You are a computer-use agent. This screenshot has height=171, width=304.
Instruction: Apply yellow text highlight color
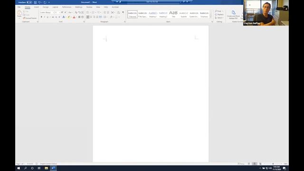point(68,17)
